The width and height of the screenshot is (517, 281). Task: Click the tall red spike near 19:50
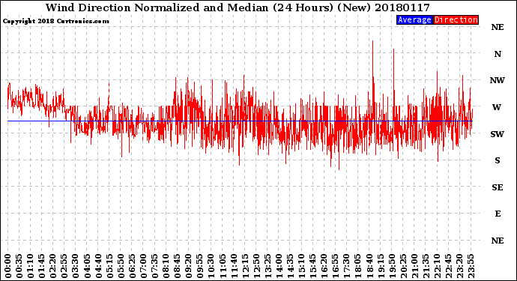click(x=393, y=85)
